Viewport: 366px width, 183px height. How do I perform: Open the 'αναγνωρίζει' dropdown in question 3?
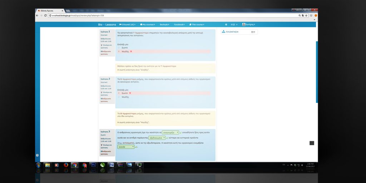pyautogui.click(x=170, y=133)
